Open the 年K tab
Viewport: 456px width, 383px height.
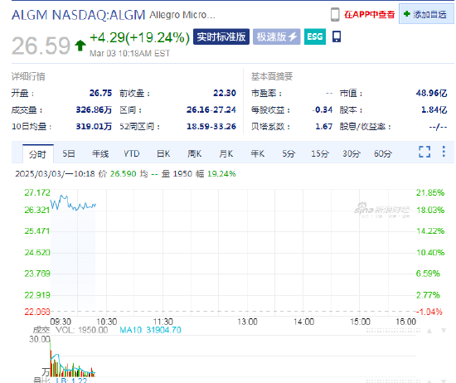click(257, 153)
